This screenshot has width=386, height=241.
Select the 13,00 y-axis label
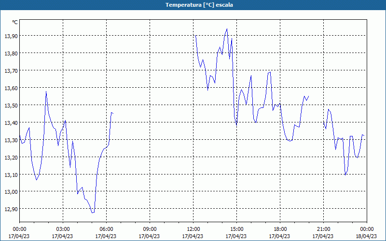click(x=11, y=192)
